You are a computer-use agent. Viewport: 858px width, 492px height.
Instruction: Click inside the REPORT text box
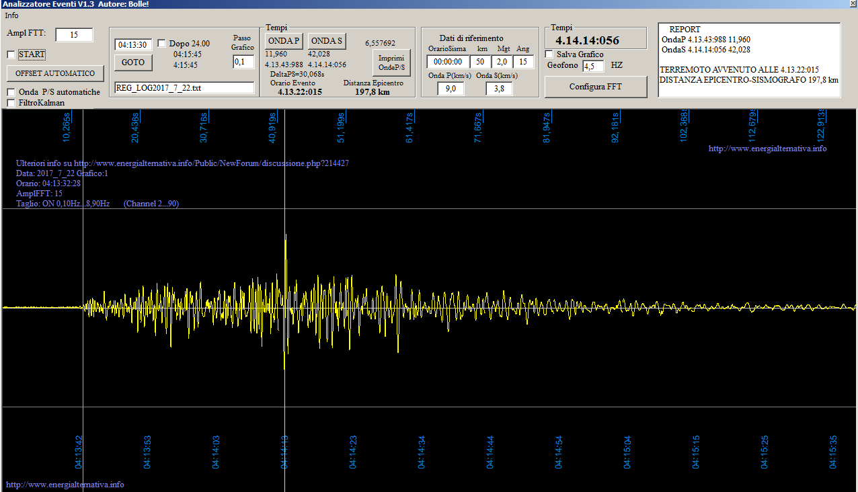tap(749, 60)
